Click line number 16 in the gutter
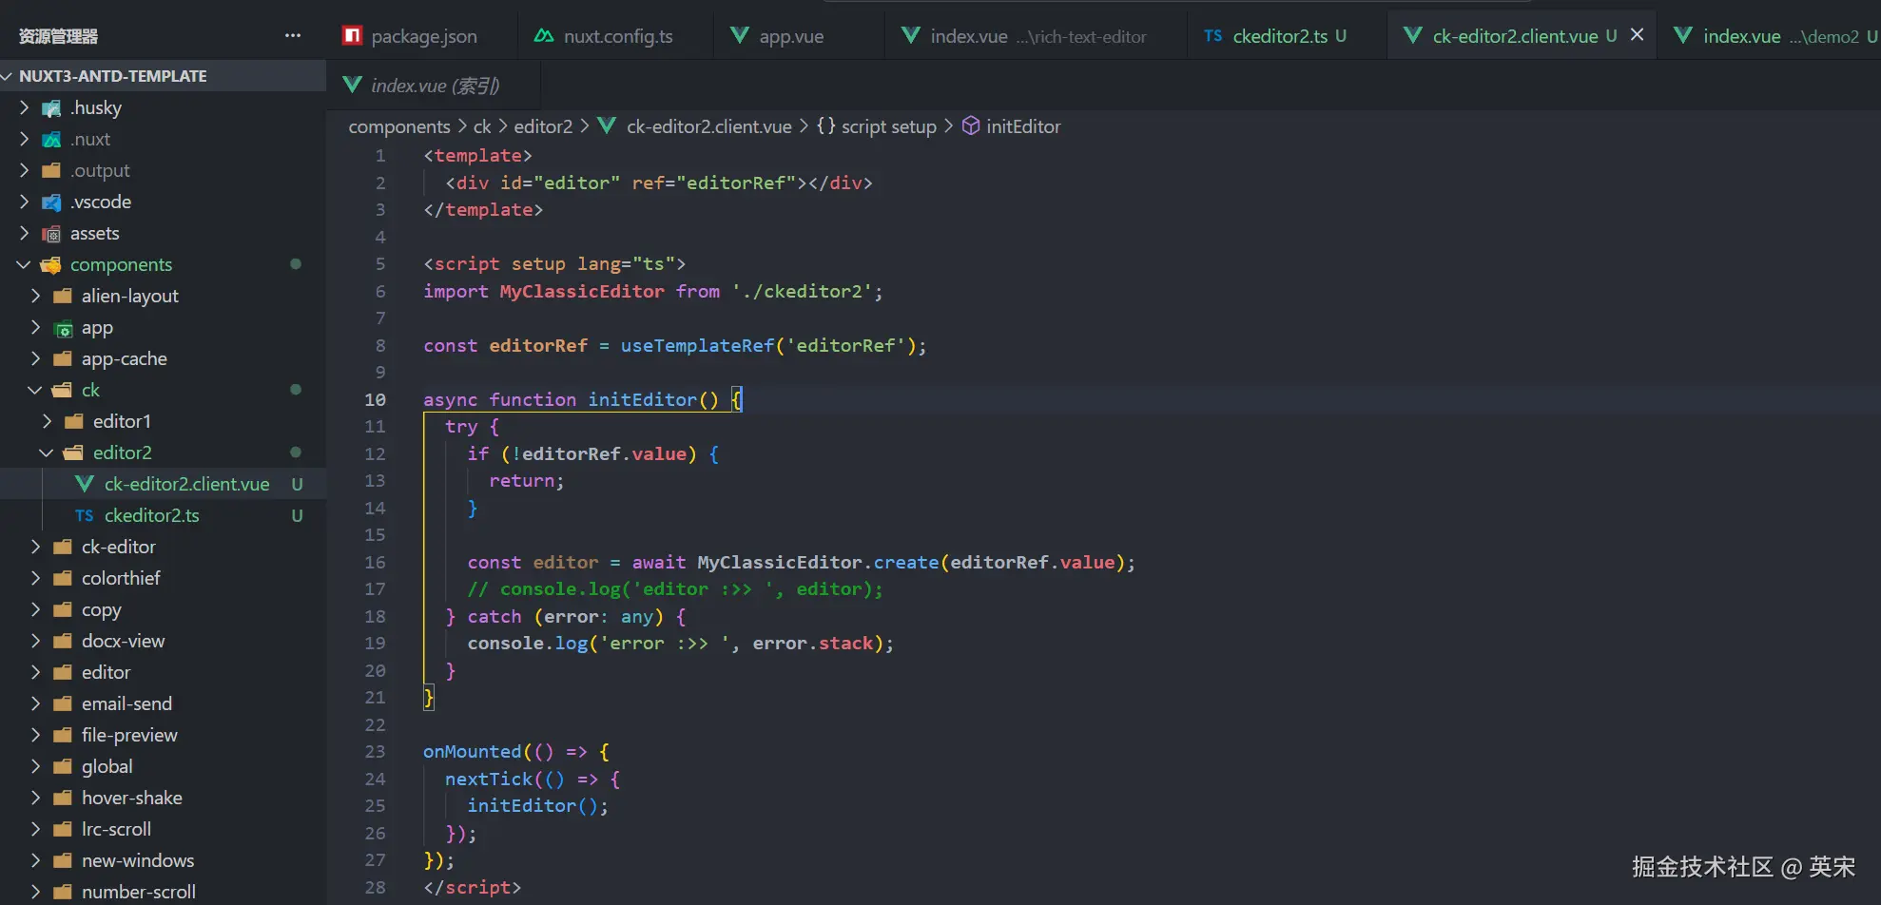Viewport: 1881px width, 905px height. (x=375, y=563)
